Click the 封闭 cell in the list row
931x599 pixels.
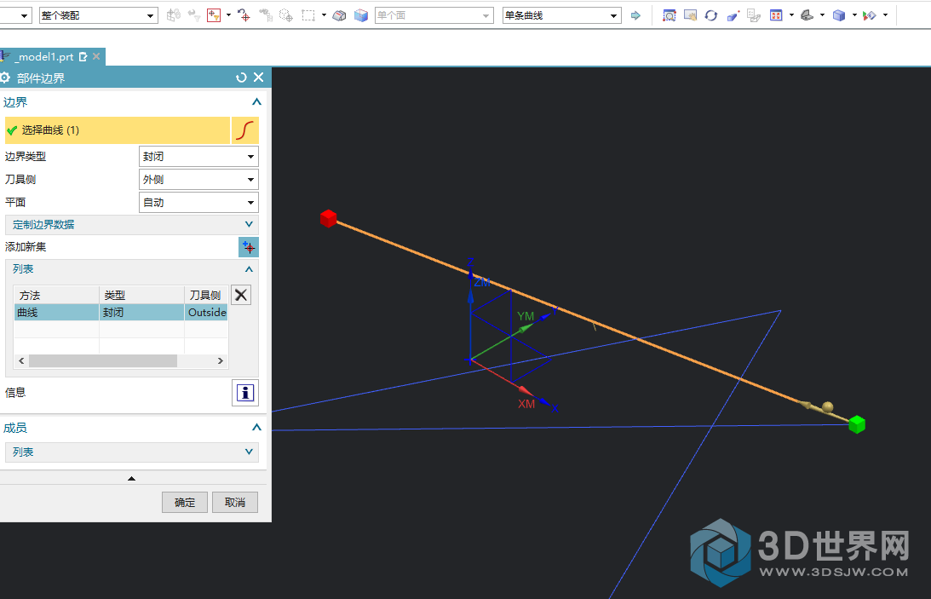[x=142, y=312]
